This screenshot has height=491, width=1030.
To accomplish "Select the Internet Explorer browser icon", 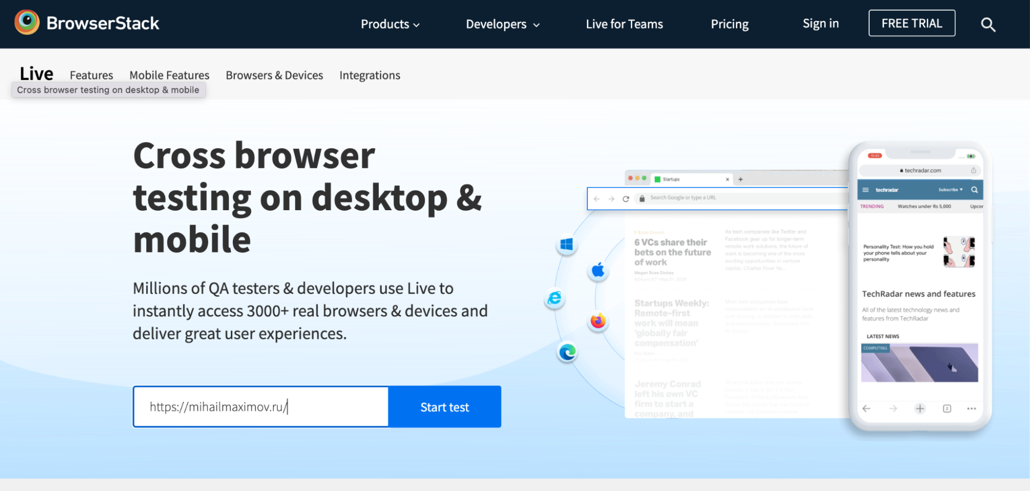I will 554,298.
